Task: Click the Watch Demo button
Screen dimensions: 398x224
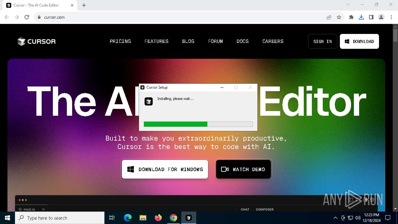Action: click(243, 169)
